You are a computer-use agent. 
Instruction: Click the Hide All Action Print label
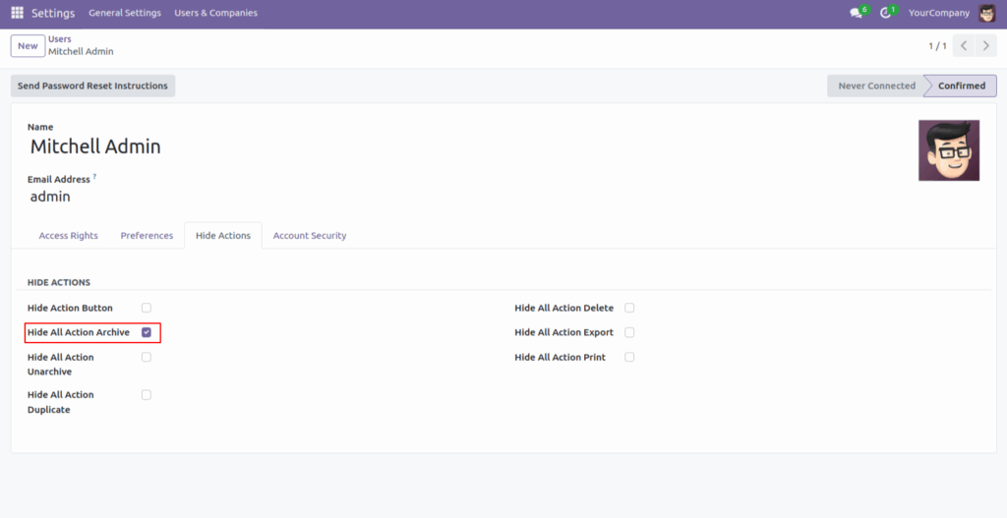point(560,357)
